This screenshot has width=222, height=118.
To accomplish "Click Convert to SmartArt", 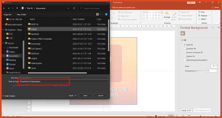I will coord(128,19).
